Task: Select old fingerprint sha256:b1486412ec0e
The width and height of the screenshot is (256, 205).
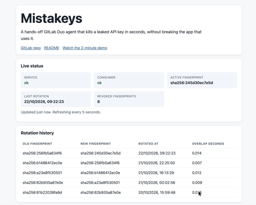Action: pos(42,163)
